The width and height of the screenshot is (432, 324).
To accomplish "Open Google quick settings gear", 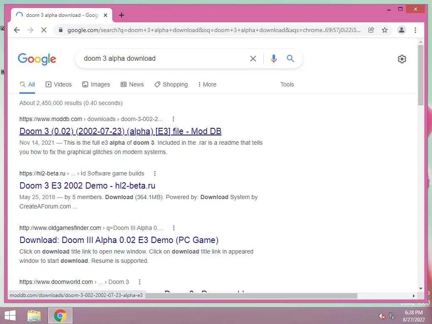I will 402,59.
